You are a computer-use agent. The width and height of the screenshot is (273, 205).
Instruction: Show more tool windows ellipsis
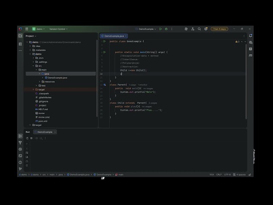[20, 50]
